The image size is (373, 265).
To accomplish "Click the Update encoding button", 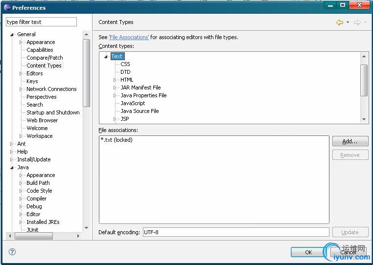I will [x=350, y=232].
